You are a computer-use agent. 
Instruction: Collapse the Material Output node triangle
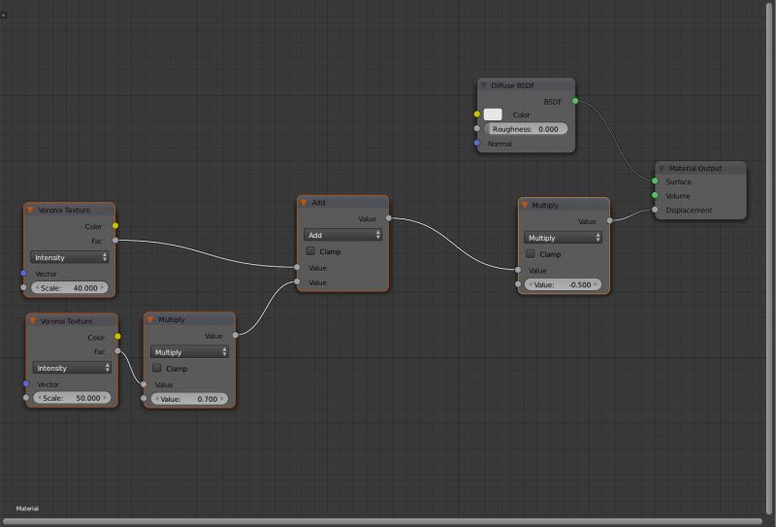662,169
